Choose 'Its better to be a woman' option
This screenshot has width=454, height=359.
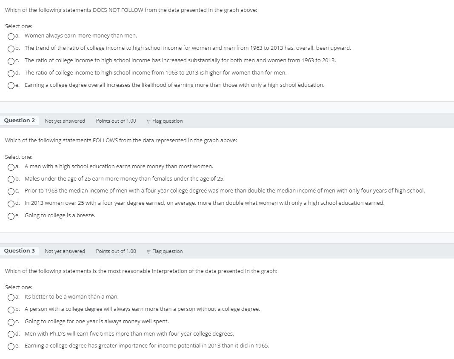click(11, 297)
